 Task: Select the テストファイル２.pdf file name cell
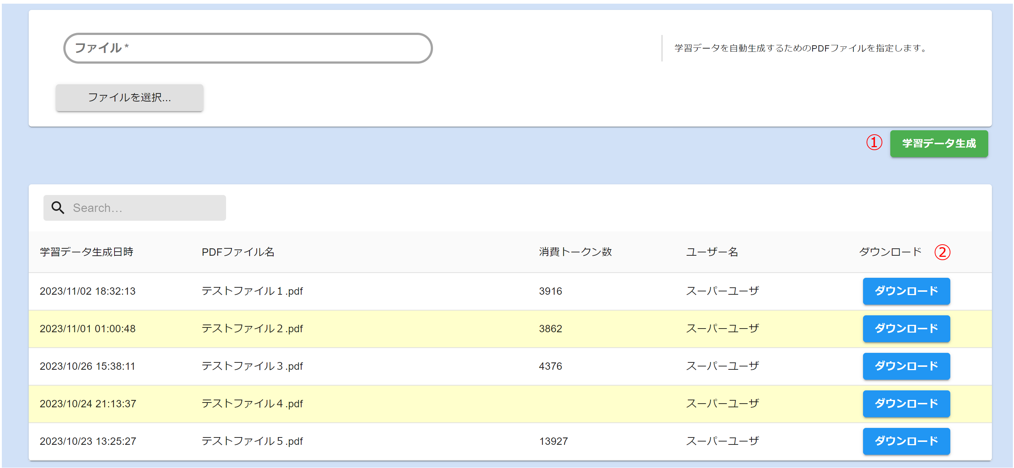tap(252, 329)
